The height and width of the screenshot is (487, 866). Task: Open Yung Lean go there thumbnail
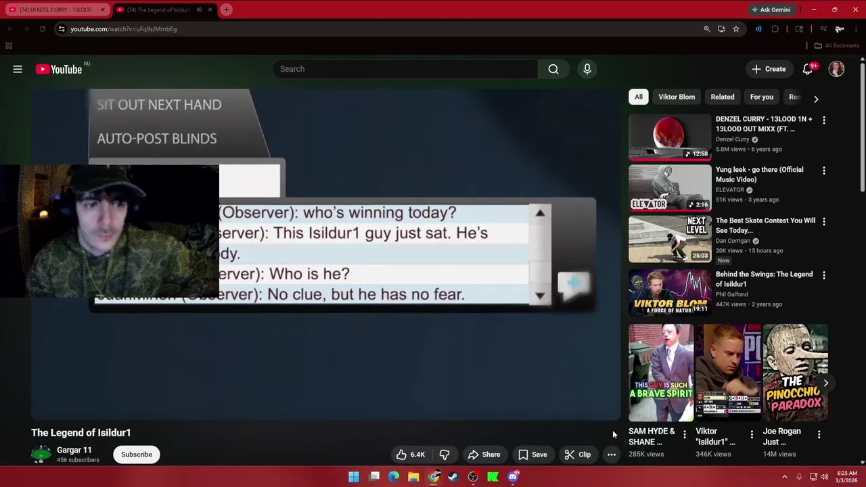tap(670, 188)
